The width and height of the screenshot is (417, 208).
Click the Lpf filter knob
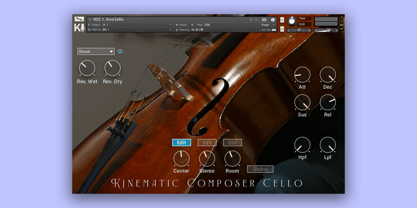328,145
